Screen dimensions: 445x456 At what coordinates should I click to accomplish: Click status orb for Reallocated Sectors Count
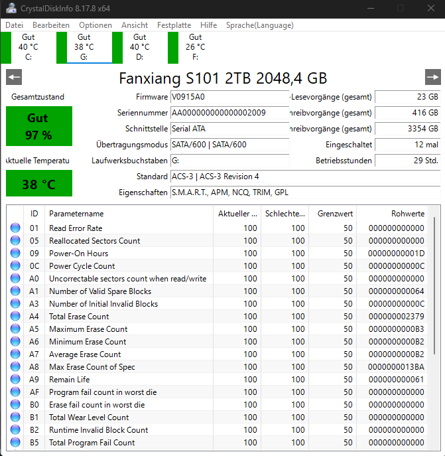[x=15, y=240]
